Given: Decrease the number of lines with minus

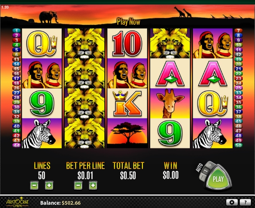Looking at the screenshot, I should tap(34, 185).
